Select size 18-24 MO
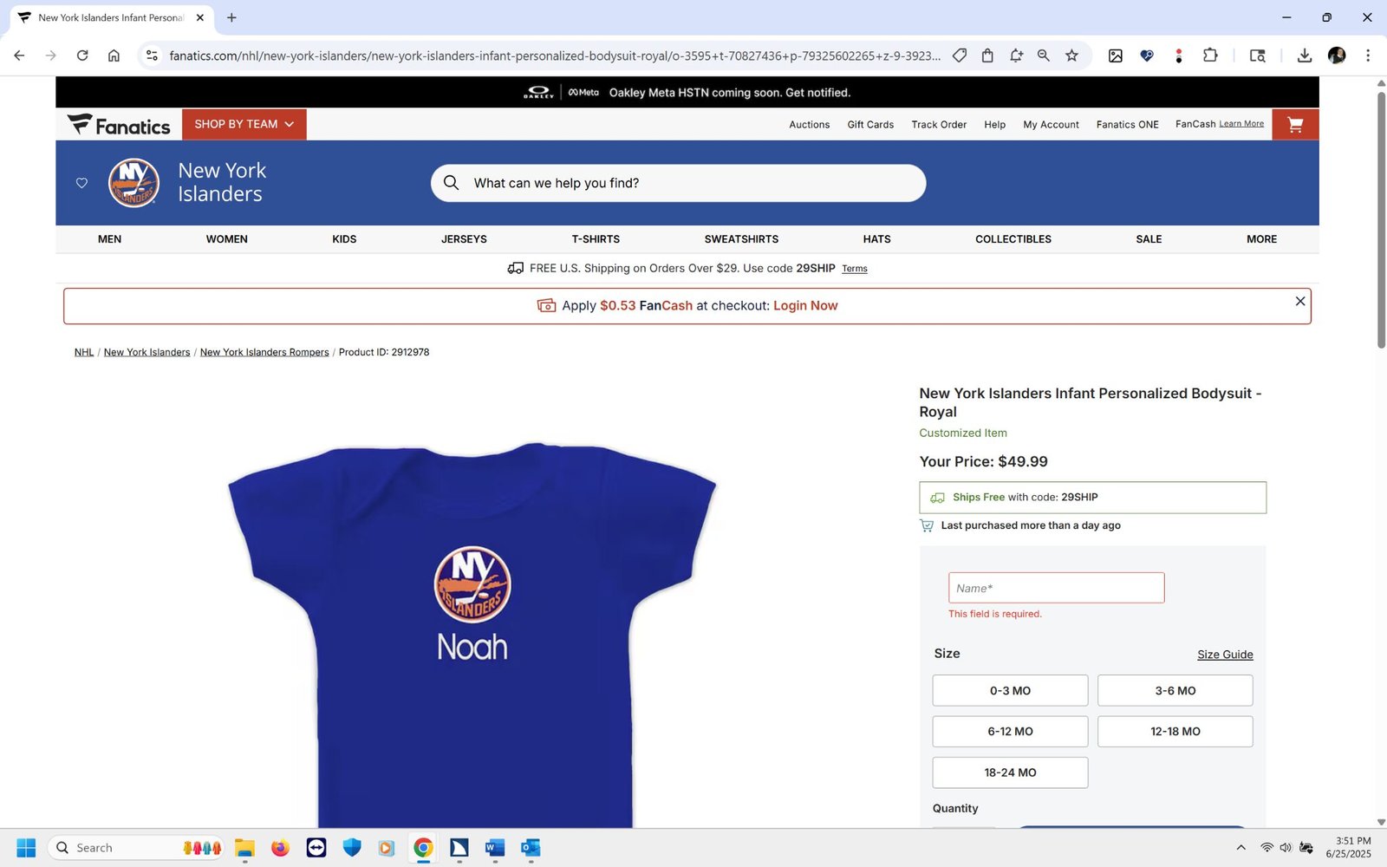The height and width of the screenshot is (867, 1387). pos(1010,772)
